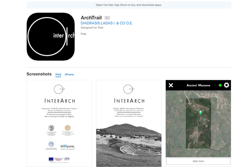251x167 pixels.
Task: Click the Open the Mac App Store banner
Action: pos(129,5)
